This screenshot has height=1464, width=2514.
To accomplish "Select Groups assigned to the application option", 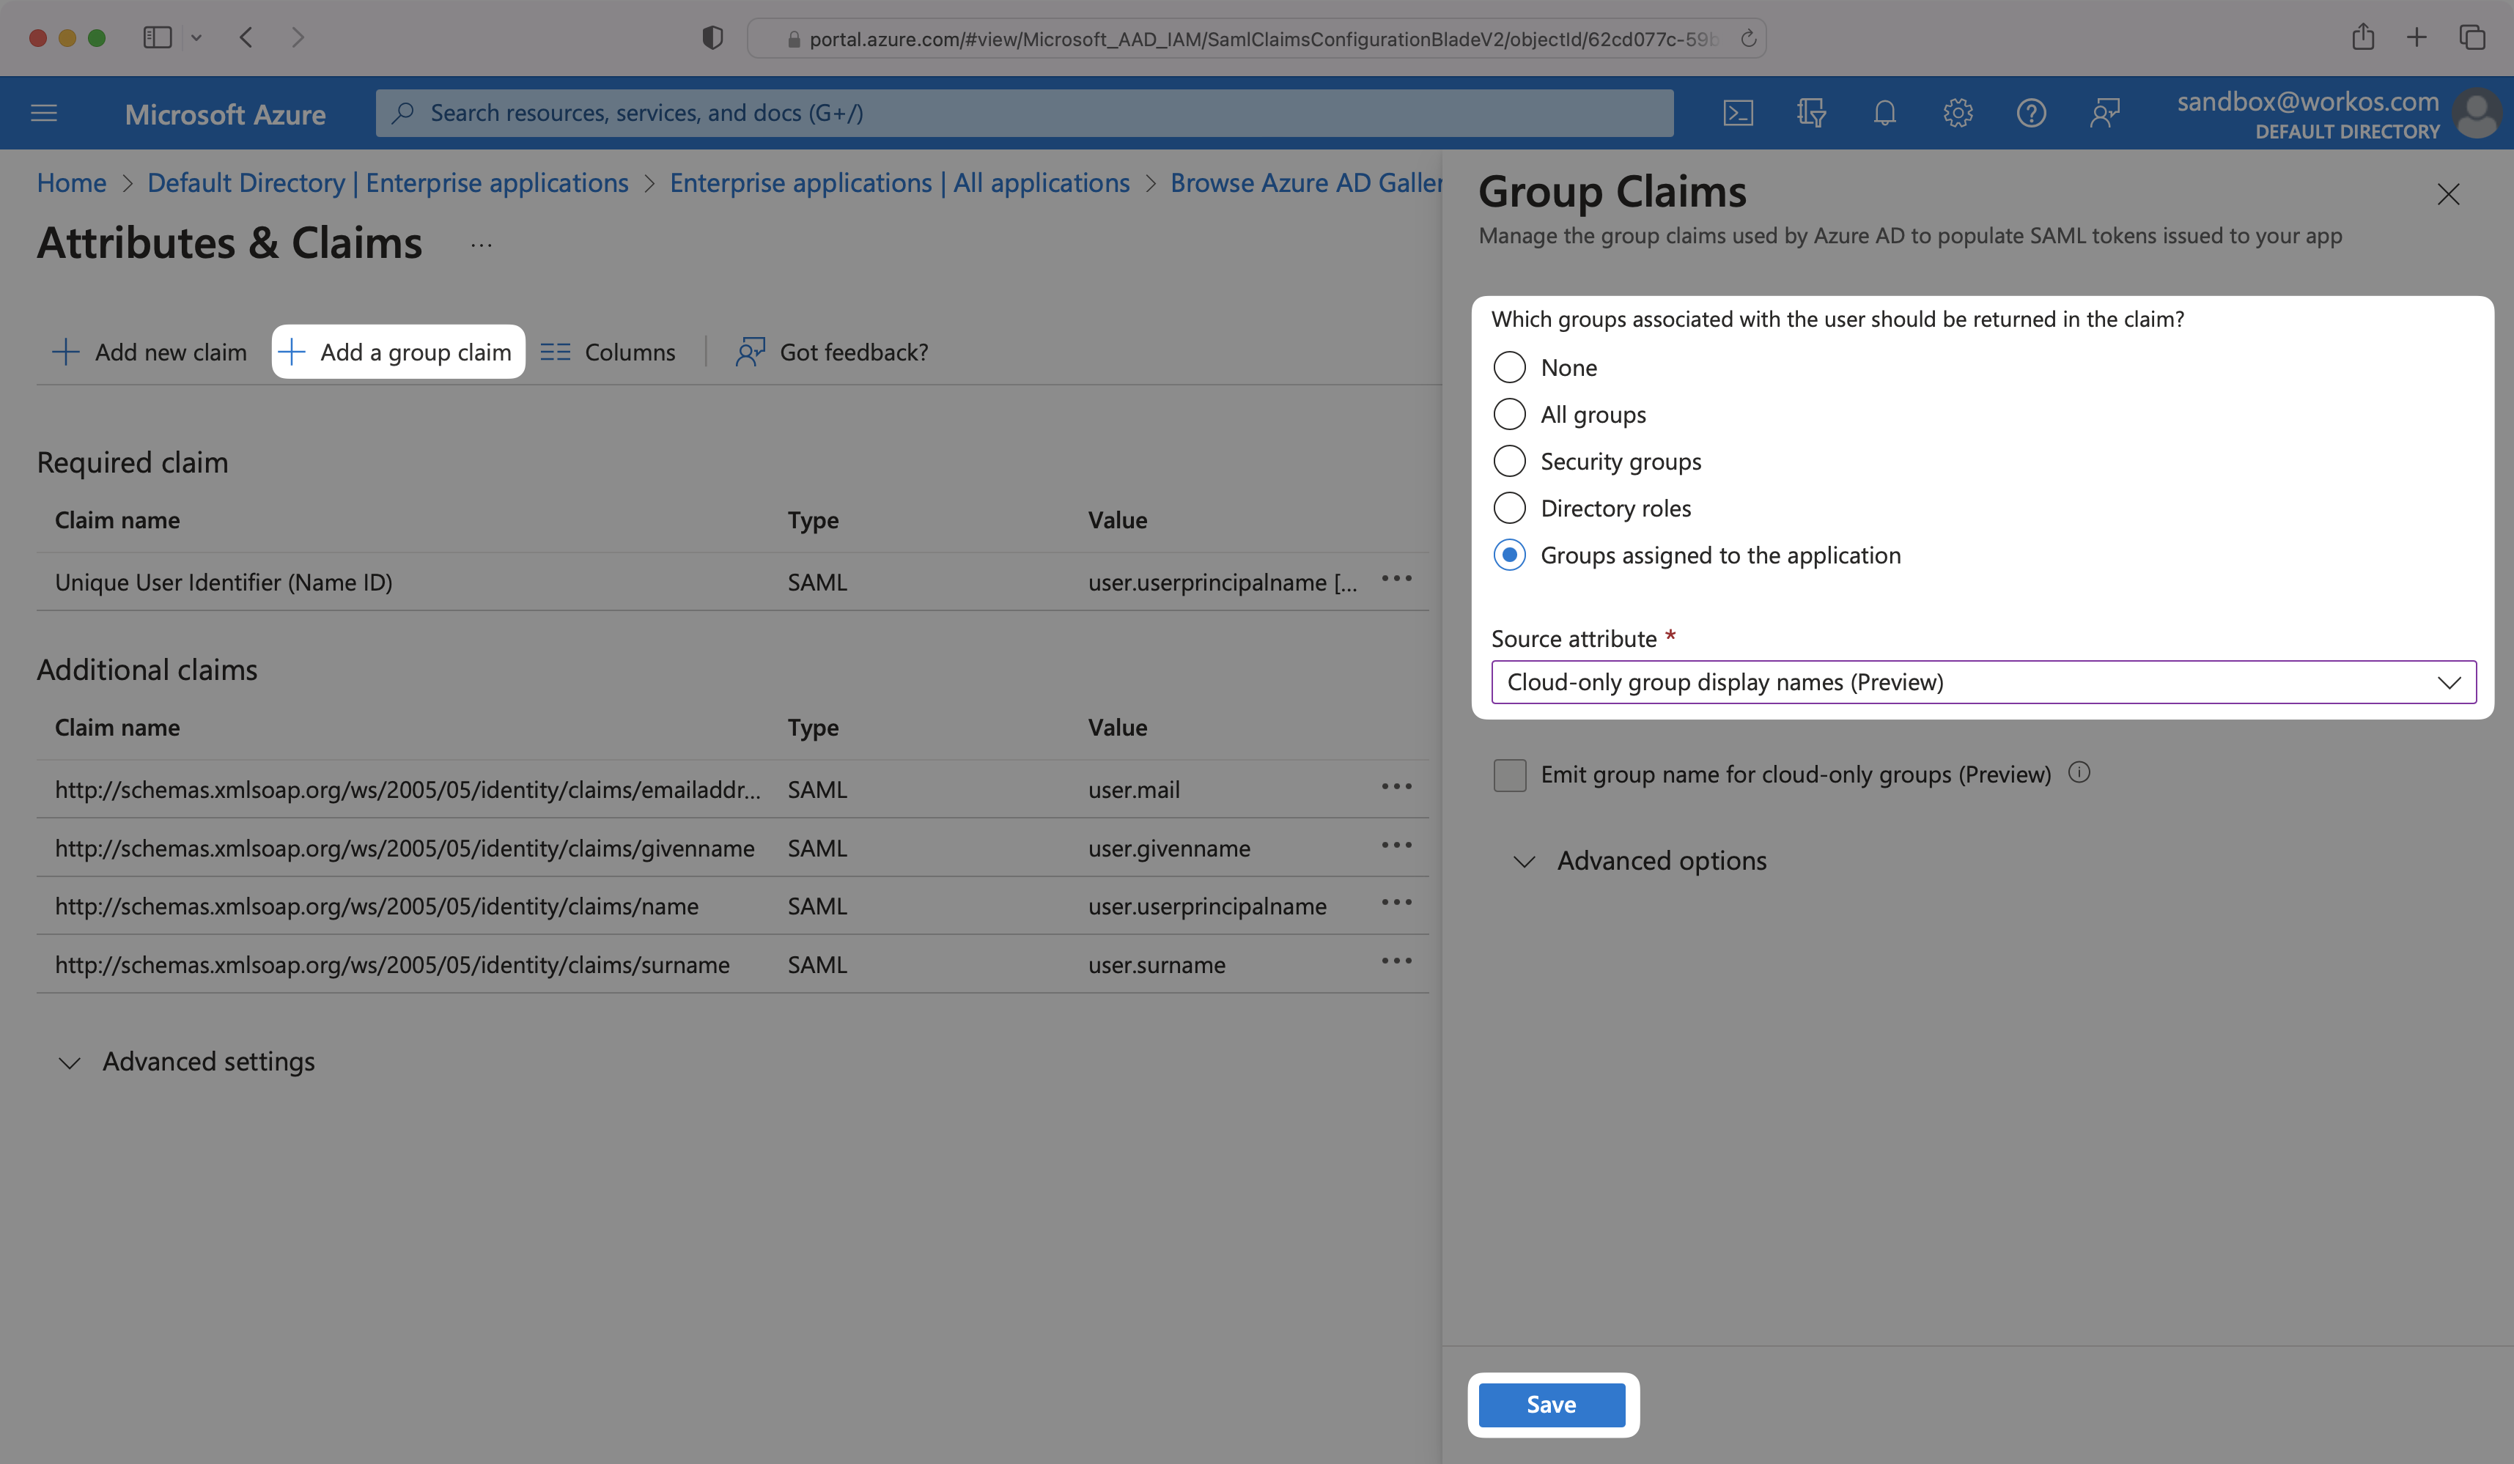I will [x=1506, y=552].
